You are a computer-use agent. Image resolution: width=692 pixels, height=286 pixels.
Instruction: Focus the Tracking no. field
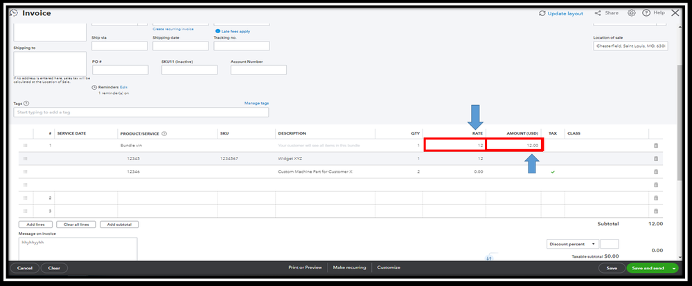tap(242, 46)
